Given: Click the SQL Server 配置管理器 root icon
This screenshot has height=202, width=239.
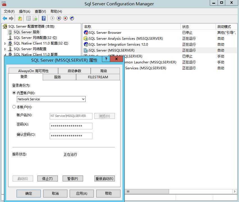Looking at the screenshot, I should tap(5, 26).
